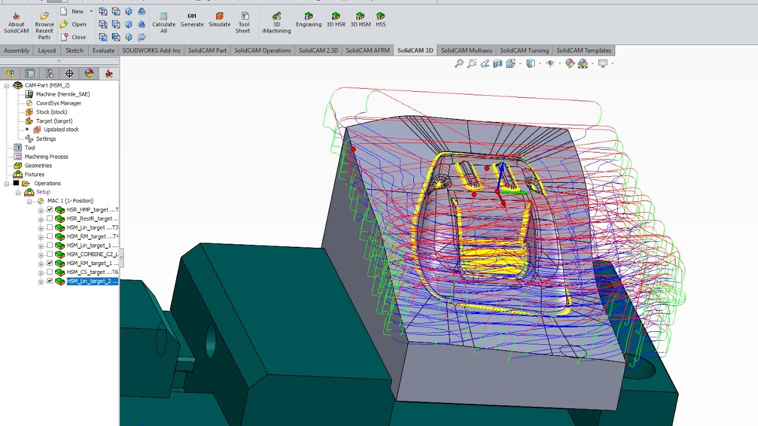
Task: Open the PropertyManager panel tab
Action: (30, 73)
